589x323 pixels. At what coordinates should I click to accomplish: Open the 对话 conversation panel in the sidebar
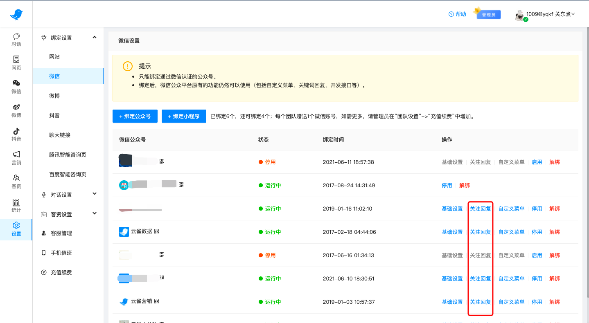tap(16, 40)
